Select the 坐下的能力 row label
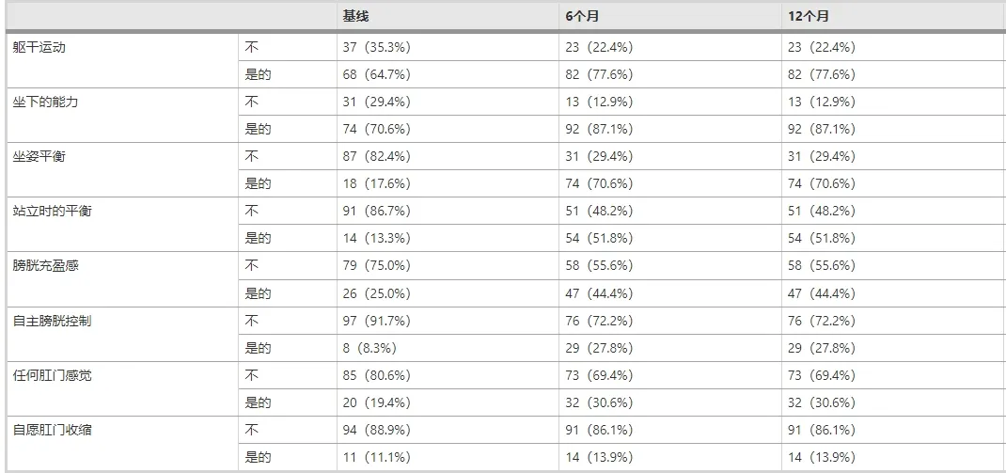This screenshot has height=473, width=1006. [x=45, y=102]
